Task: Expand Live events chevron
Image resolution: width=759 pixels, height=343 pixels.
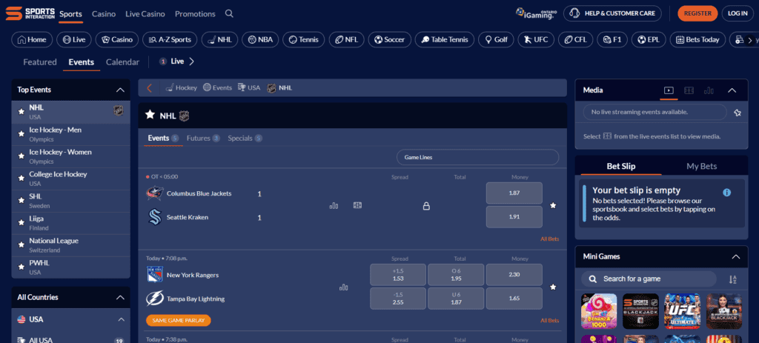Action: (x=192, y=61)
